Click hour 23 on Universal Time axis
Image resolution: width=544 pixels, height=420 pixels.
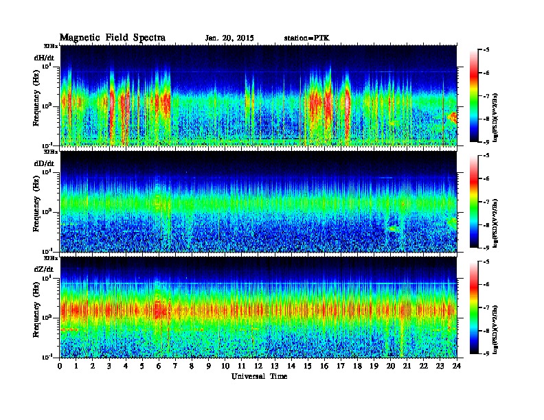click(440, 366)
